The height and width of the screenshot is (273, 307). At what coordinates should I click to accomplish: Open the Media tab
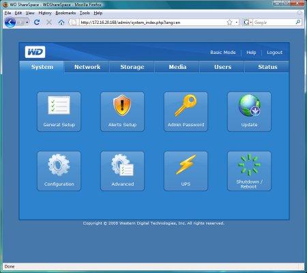[177, 67]
